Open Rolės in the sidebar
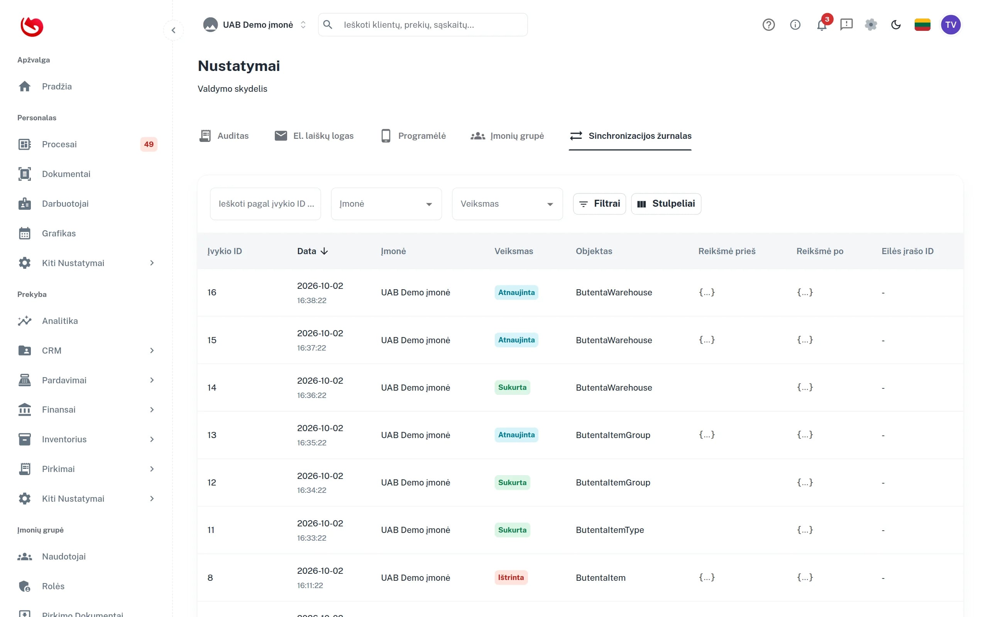This screenshot has height=617, width=988. pos(87,587)
